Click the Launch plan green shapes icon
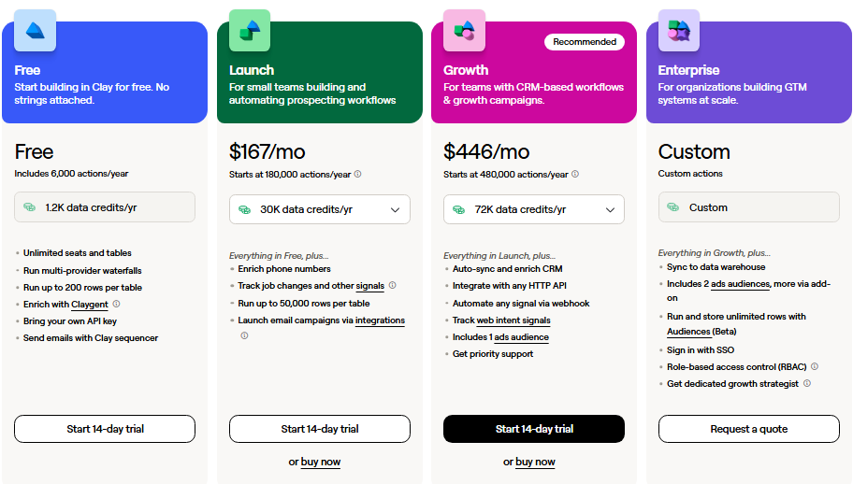The width and height of the screenshot is (853, 484). [250, 31]
